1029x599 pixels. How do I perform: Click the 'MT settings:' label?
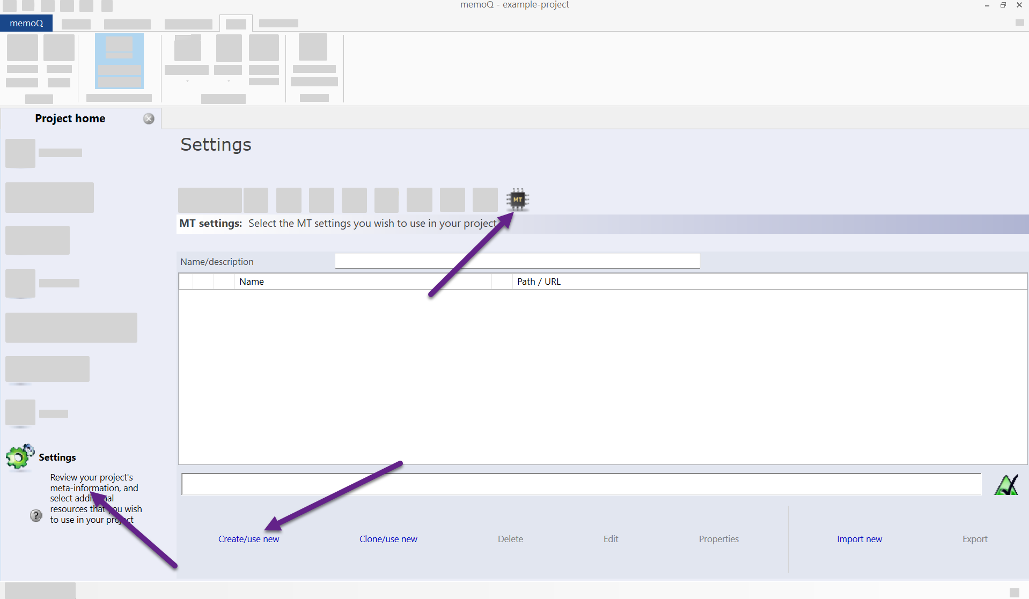click(210, 223)
